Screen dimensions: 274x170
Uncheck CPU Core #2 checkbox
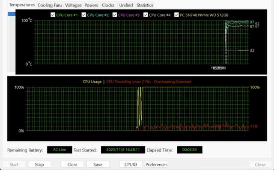coord(84,15)
